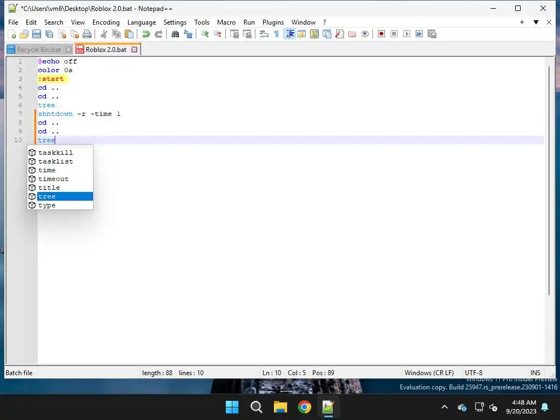Viewport: 560px width, 420px height.
Task: Click the Open file toolbar icon
Action: 24,34
